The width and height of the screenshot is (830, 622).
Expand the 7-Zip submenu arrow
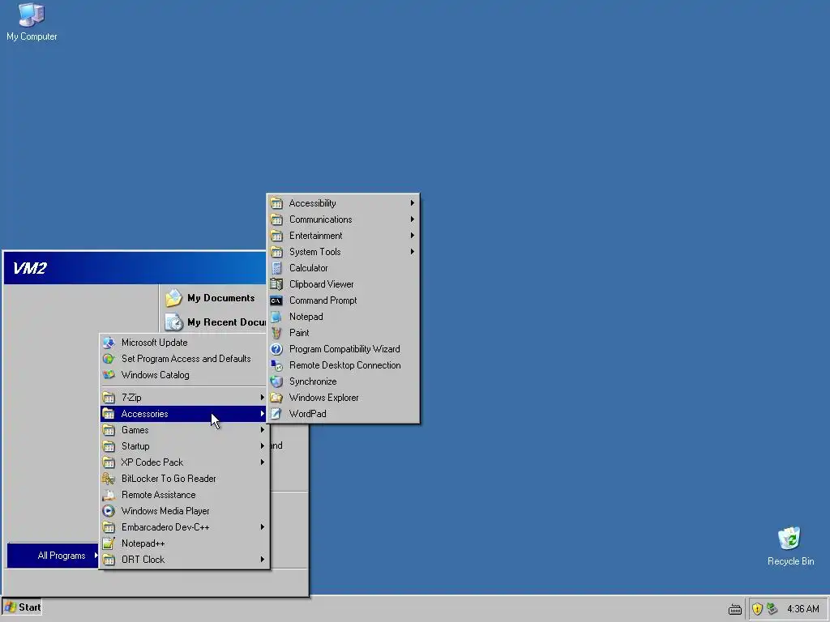click(262, 397)
